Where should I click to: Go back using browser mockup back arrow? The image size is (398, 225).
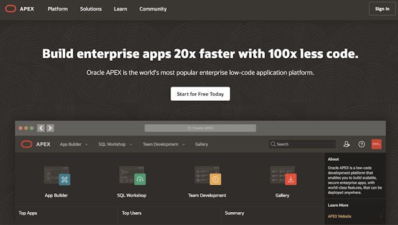41,128
